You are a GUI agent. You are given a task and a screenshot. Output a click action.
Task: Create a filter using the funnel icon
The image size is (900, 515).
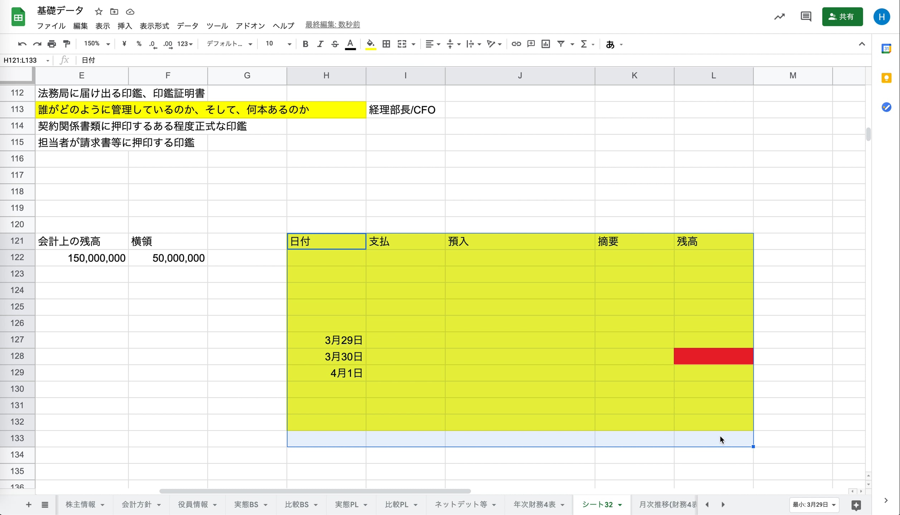(x=561, y=44)
